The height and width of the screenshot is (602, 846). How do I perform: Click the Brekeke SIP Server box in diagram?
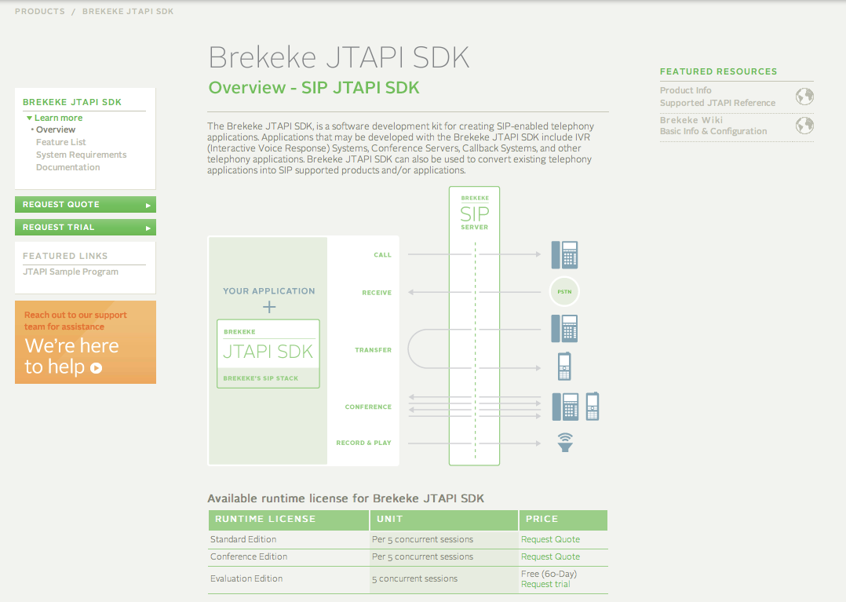(x=474, y=326)
